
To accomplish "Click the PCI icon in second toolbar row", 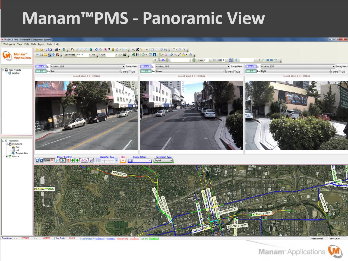I will point(38,55).
